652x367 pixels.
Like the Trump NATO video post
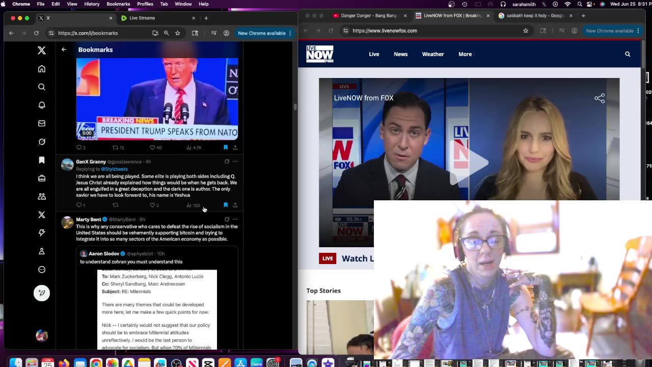[155, 147]
